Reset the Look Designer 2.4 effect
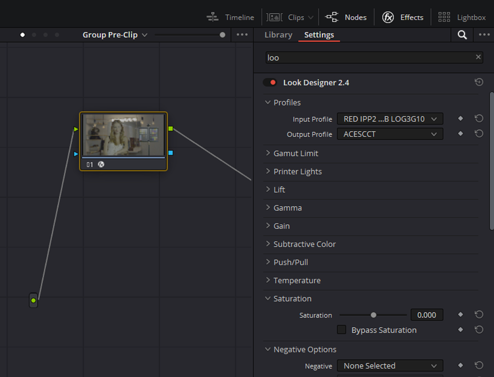The image size is (494, 377). coord(479,82)
